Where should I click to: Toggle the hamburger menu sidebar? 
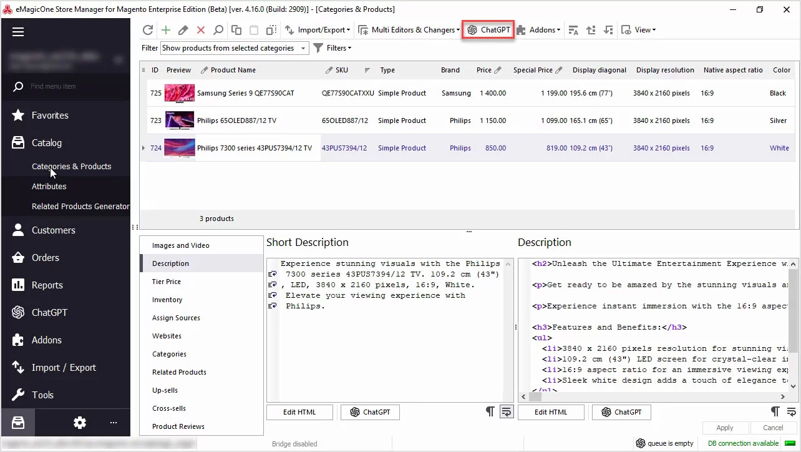18,32
